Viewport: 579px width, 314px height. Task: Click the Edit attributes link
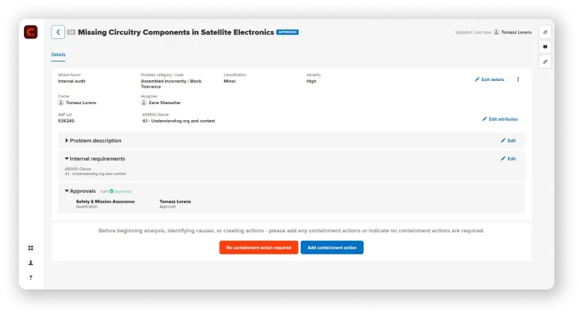coord(500,119)
